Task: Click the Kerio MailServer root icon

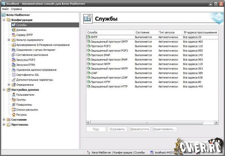Action: 4,15
